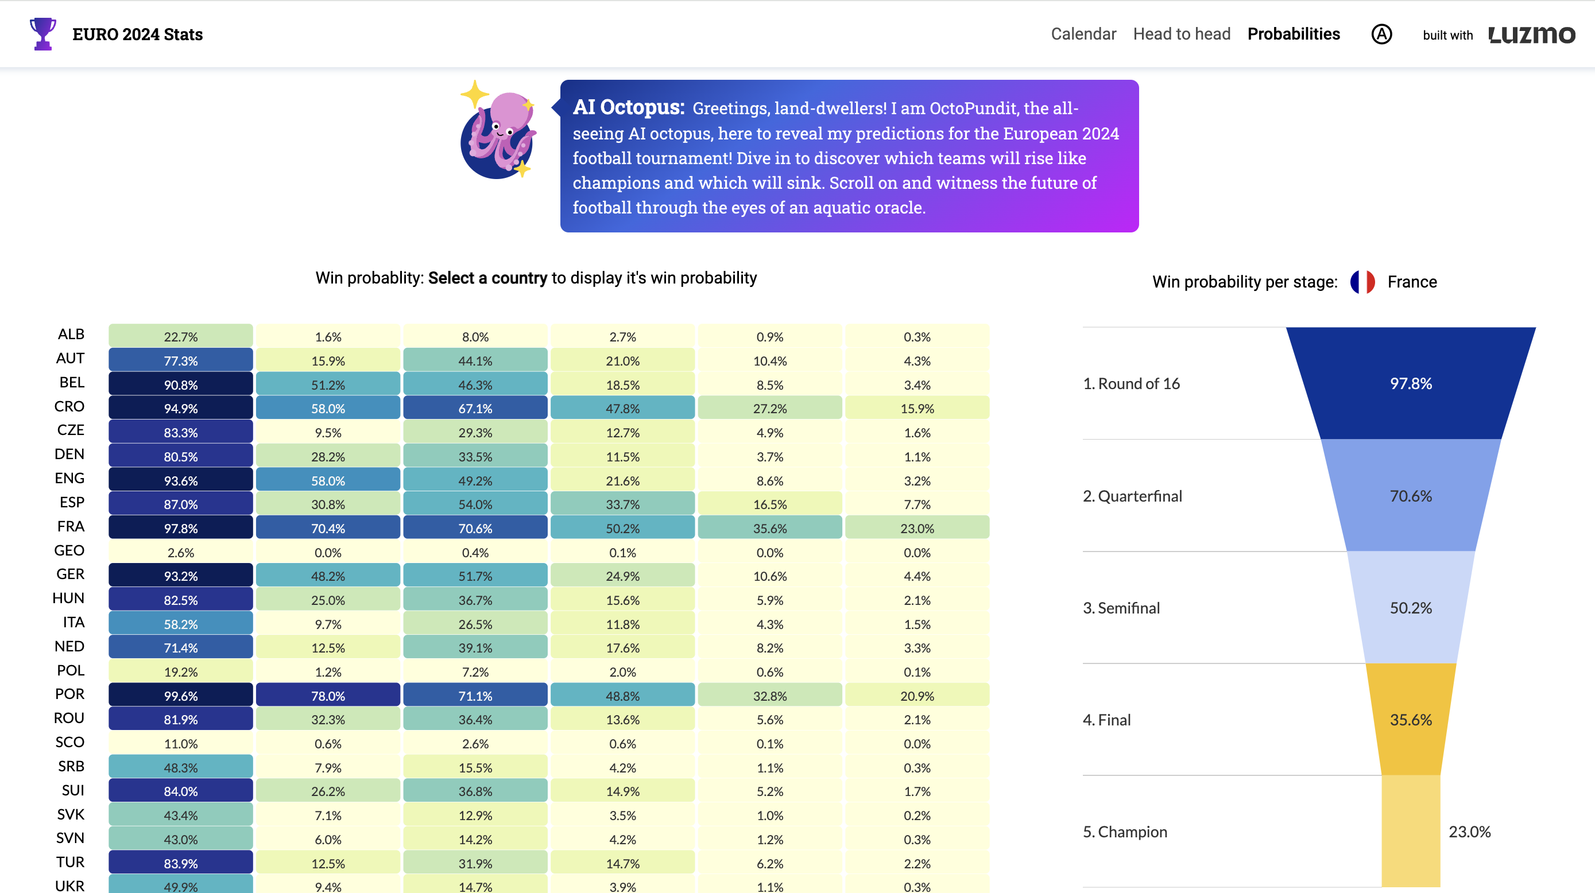The height and width of the screenshot is (893, 1595).
Task: Click the purple trophy logo icon
Action: tap(42, 34)
